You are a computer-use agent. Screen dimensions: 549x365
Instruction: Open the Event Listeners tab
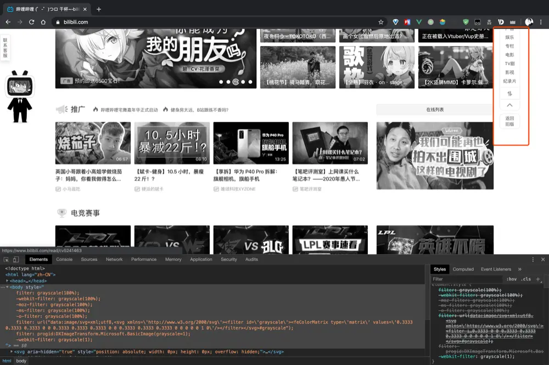click(x=496, y=269)
